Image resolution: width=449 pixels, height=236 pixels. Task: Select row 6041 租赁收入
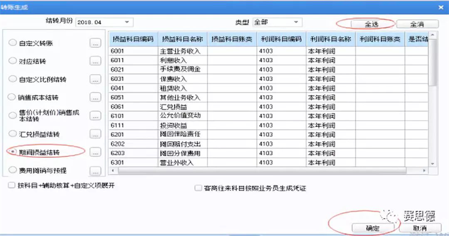pyautogui.click(x=269, y=88)
